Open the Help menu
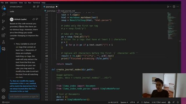Viewport: 186px width, 104px height. [43, 3]
